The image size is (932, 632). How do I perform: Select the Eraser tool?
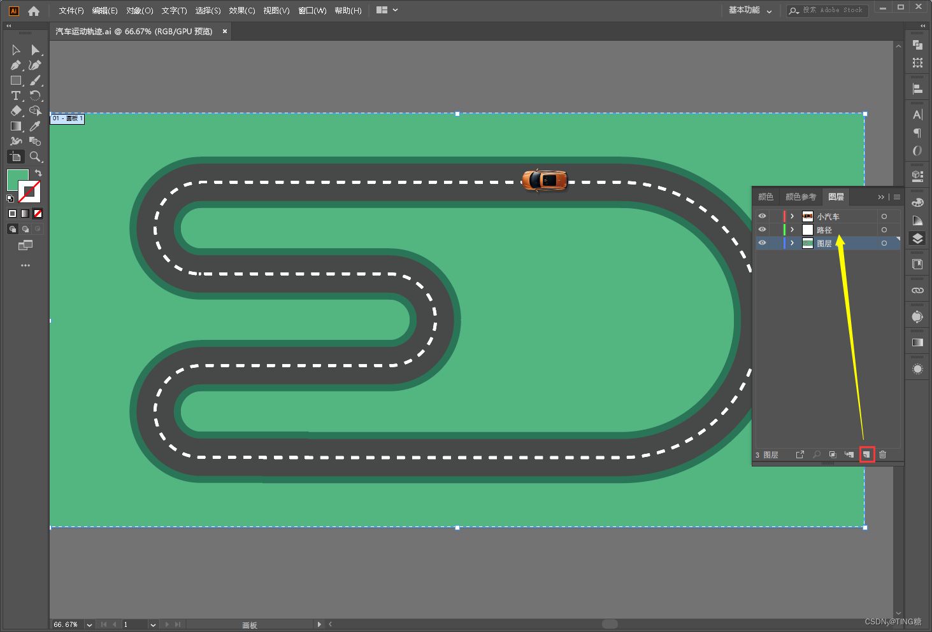[16, 111]
